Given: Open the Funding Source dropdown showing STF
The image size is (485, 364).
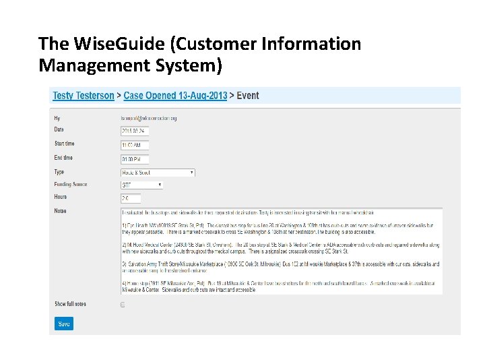Looking at the screenshot, I should point(141,185).
